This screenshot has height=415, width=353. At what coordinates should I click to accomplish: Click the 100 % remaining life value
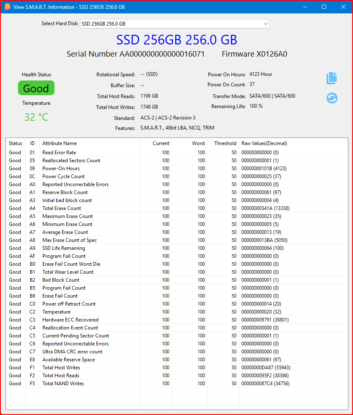coord(256,106)
